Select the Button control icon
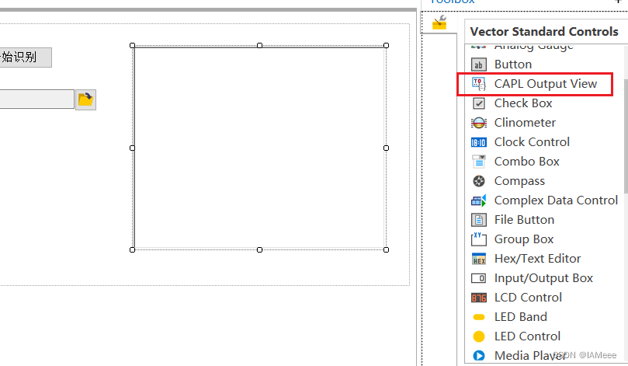 pos(479,64)
